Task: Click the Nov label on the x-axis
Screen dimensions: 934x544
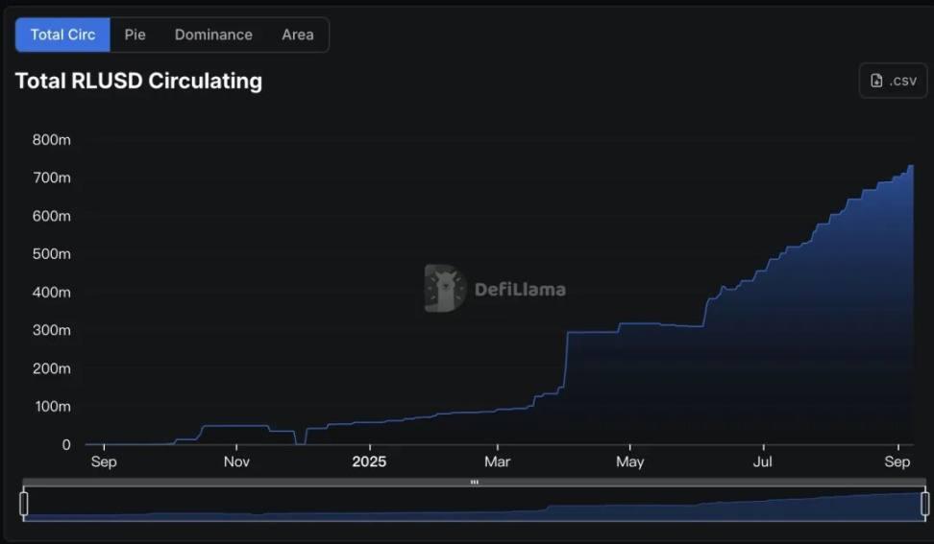Action: point(236,462)
